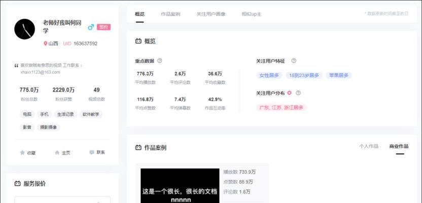Click the TV icon beside 作品案例 heading

point(138,148)
